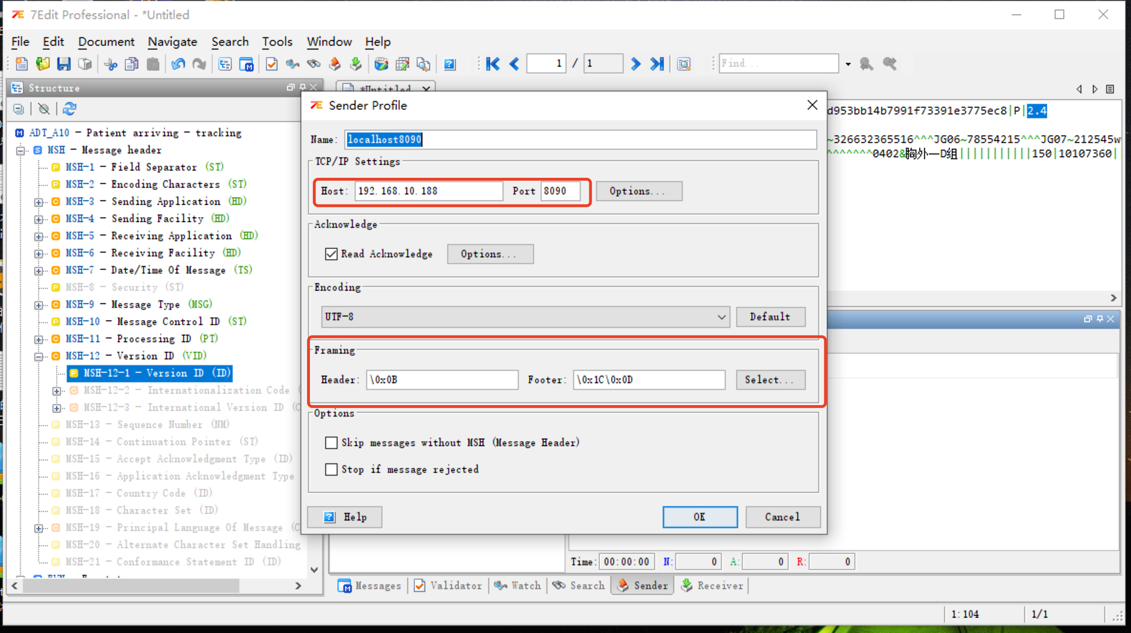
Task: Open the Tools menu
Action: [x=277, y=42]
